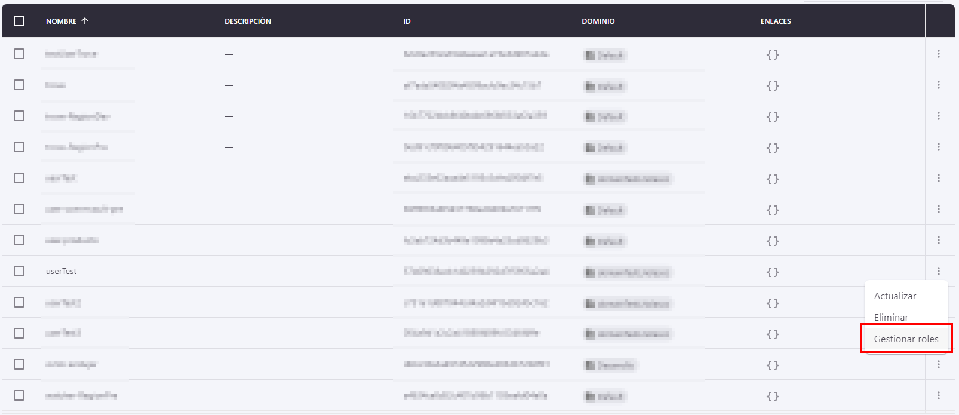The height and width of the screenshot is (415, 959).
Task: Click the links braces icon in last row
Action: click(772, 396)
